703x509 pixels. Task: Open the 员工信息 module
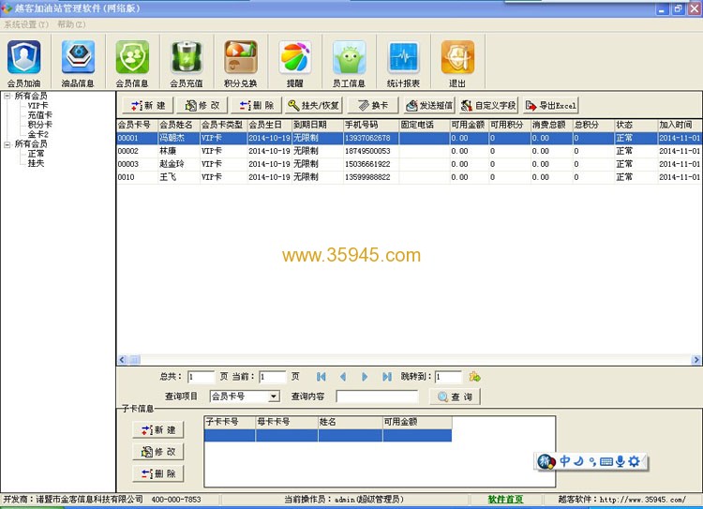pyautogui.click(x=350, y=63)
